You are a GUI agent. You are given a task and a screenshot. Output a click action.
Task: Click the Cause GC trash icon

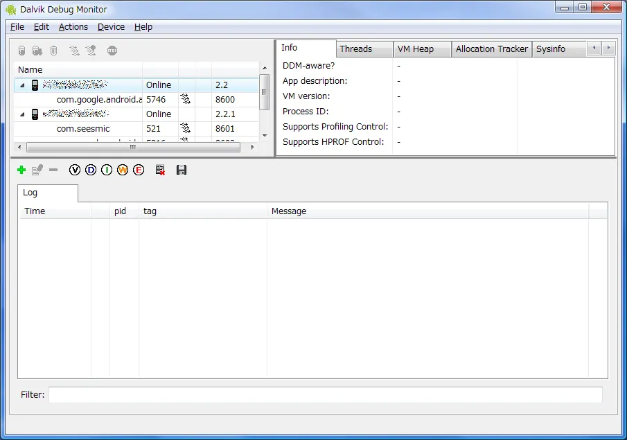[x=53, y=51]
